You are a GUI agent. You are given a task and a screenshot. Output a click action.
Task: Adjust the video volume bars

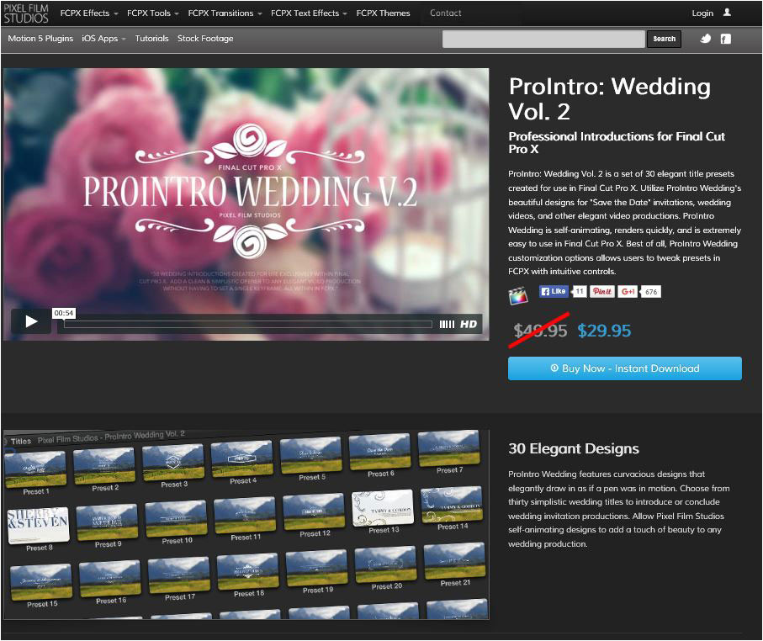pyautogui.click(x=447, y=324)
